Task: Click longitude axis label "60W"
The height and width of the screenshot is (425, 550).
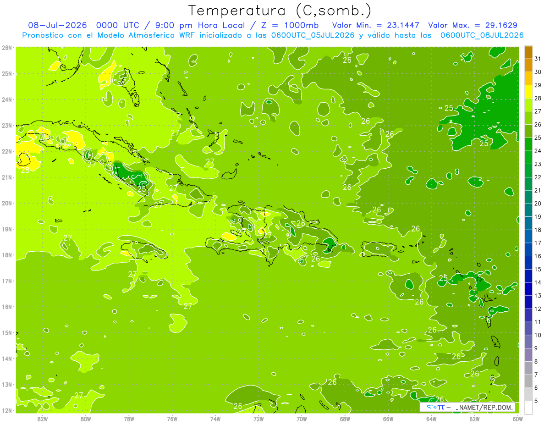Action: tap(518, 419)
